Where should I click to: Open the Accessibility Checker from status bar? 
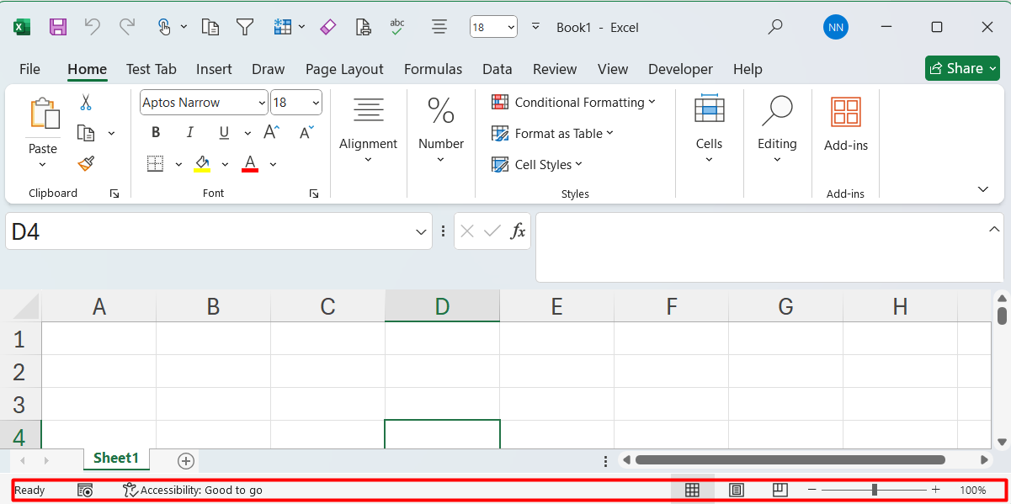[193, 489]
